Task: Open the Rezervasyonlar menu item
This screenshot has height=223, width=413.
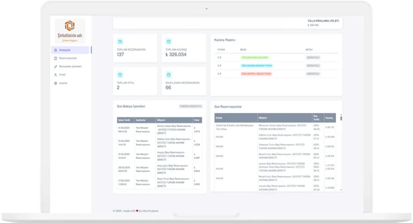Action: (x=68, y=58)
